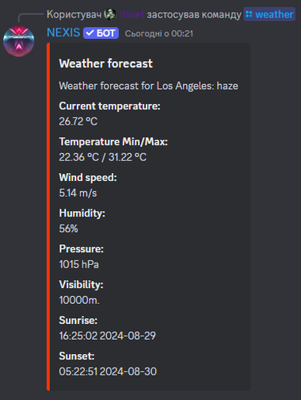
Task: Click the verified БОТ badge
Action: [x=101, y=33]
